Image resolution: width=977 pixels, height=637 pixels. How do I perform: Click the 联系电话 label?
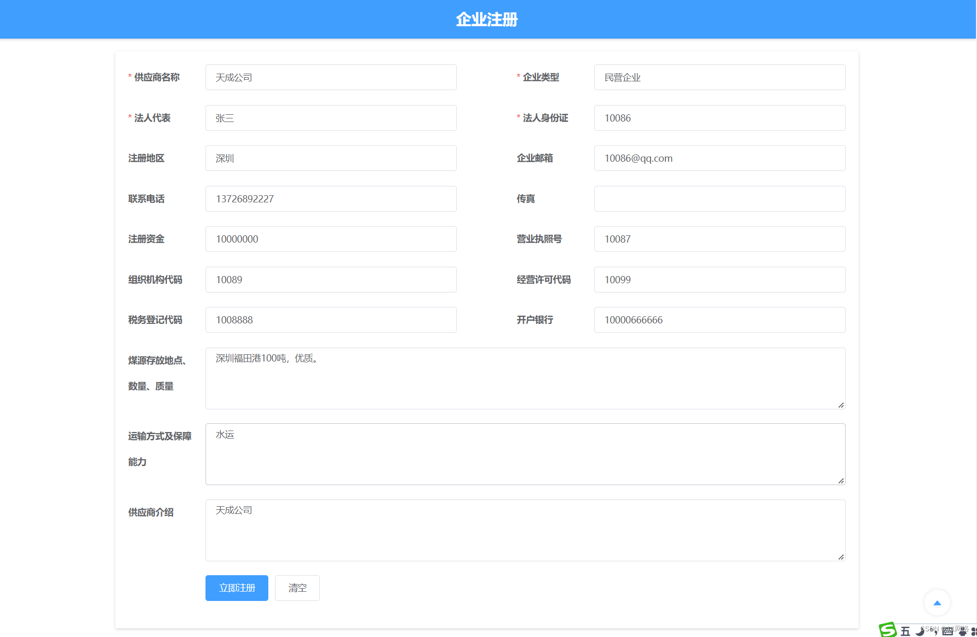click(146, 199)
